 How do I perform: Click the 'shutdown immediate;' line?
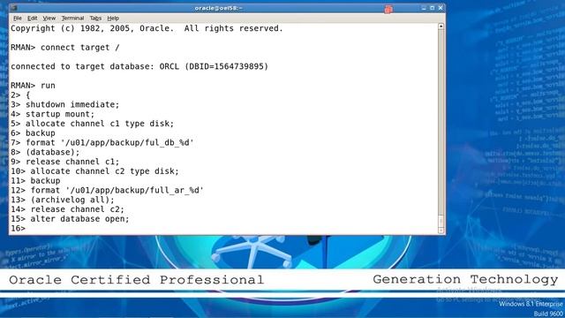64,104
